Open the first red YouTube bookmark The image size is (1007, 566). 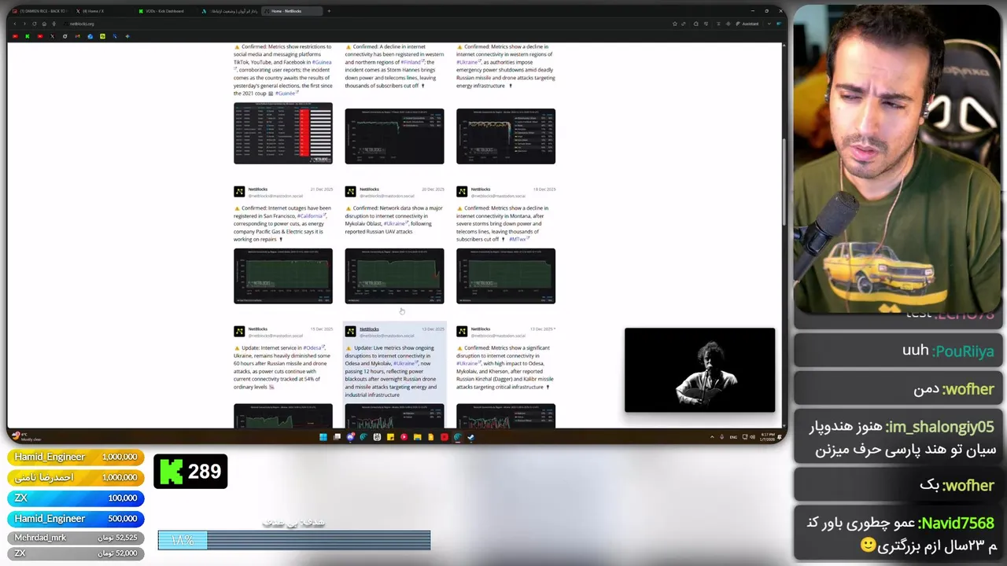(15, 36)
